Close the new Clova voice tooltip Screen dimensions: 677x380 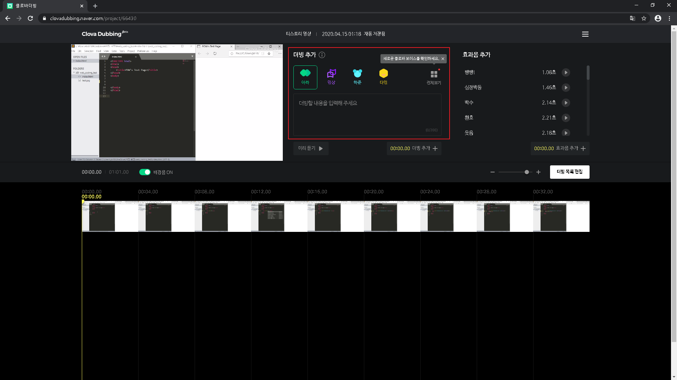pyautogui.click(x=443, y=59)
